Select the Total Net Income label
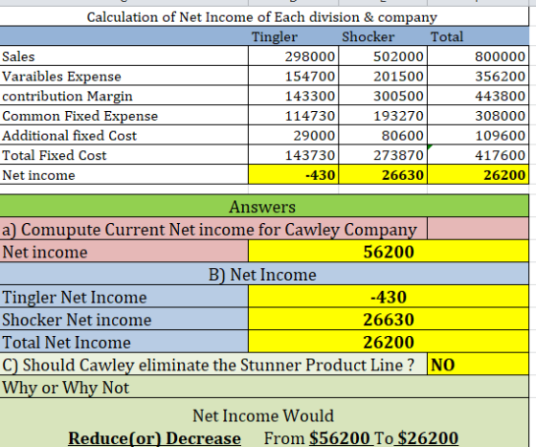The width and height of the screenshot is (536, 447). pyautogui.click(x=123, y=342)
